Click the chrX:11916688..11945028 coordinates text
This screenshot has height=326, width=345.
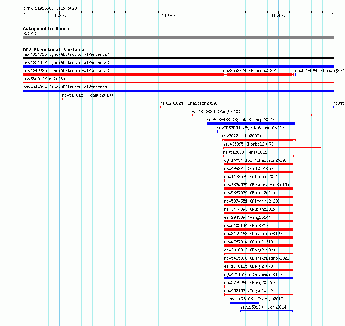pos(50,8)
